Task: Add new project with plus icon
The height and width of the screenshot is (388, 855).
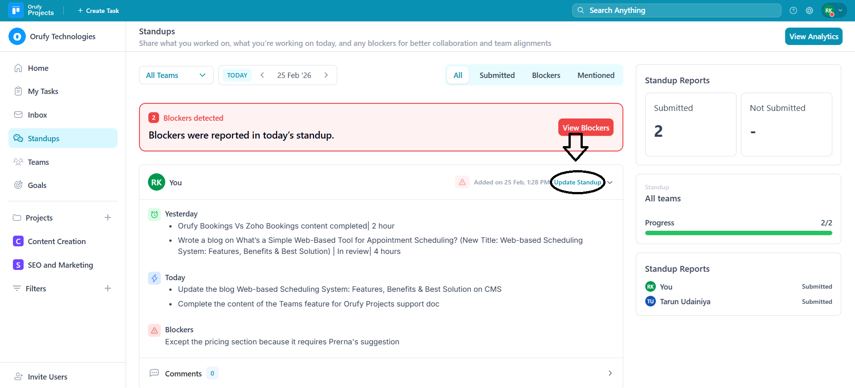Action: [x=108, y=217]
